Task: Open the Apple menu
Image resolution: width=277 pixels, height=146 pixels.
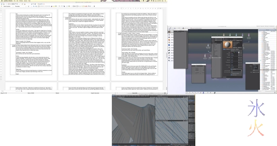Action: (1, 1)
